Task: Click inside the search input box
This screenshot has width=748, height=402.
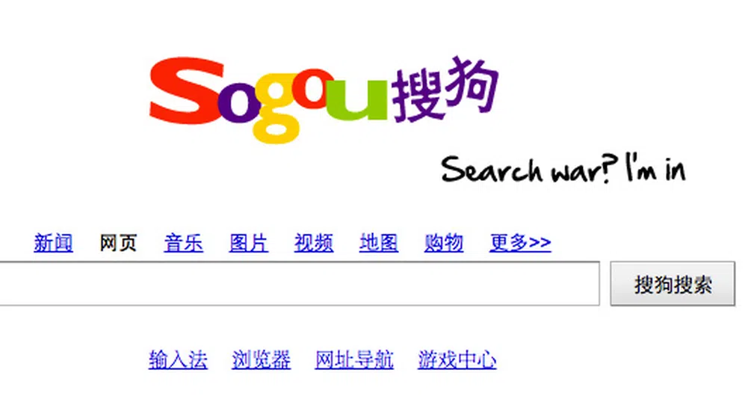Action: point(299,283)
